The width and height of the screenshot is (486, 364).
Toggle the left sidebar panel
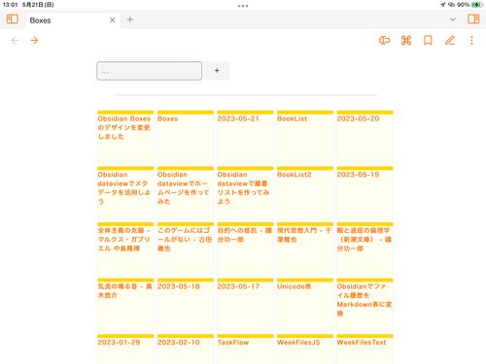pos(13,19)
